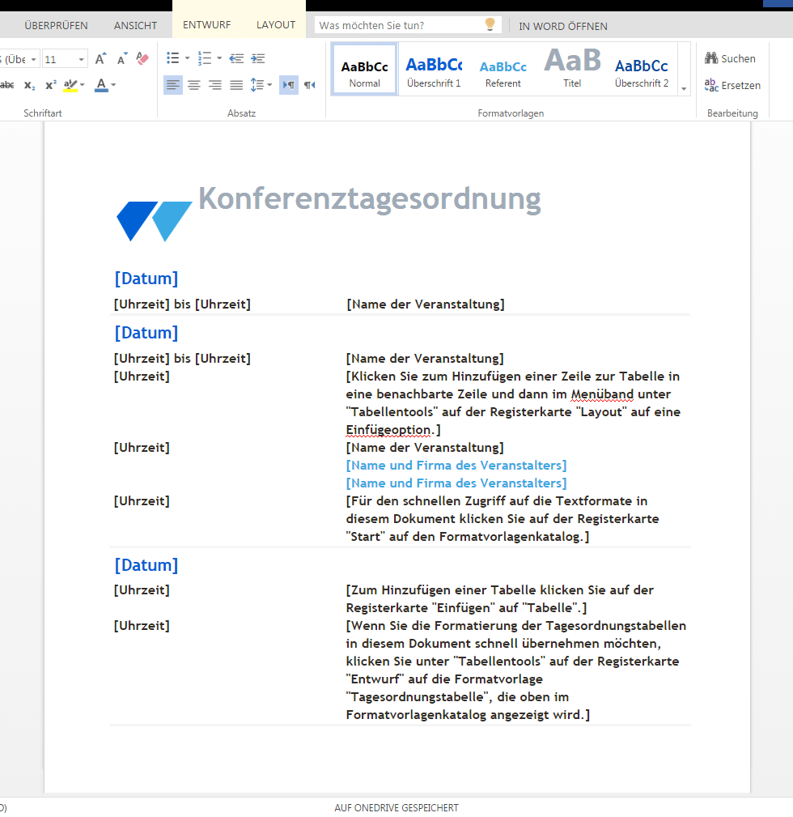Image resolution: width=793 pixels, height=817 pixels.
Task: Click the first '[Name und Firma des Veranstalters]' line
Action: (x=456, y=466)
